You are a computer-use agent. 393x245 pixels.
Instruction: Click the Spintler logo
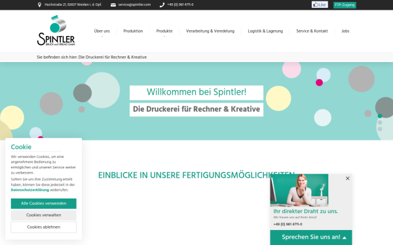[56, 31]
